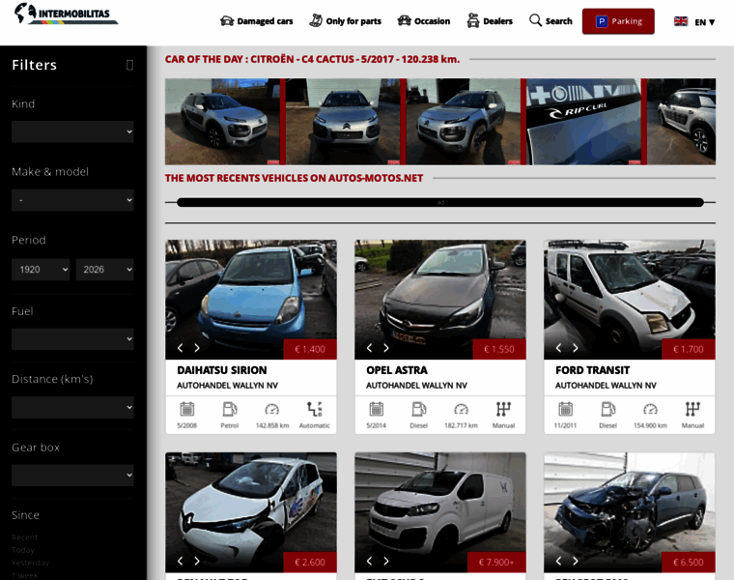Expand the Fuel dropdown
The image size is (734, 580).
tap(72, 338)
